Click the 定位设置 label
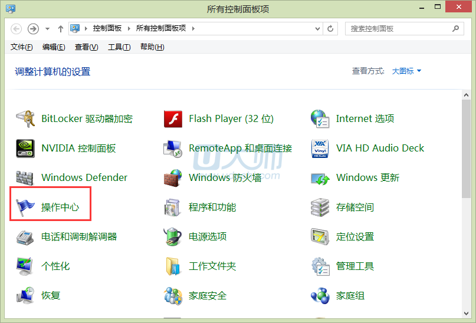This screenshot has height=323, width=476. 355,236
